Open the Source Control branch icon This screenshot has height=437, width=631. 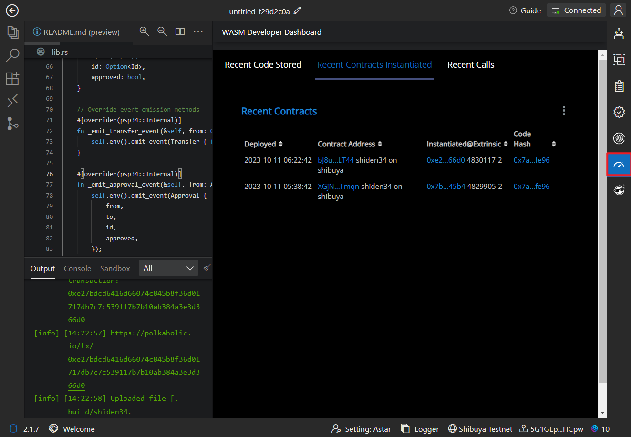(x=12, y=124)
